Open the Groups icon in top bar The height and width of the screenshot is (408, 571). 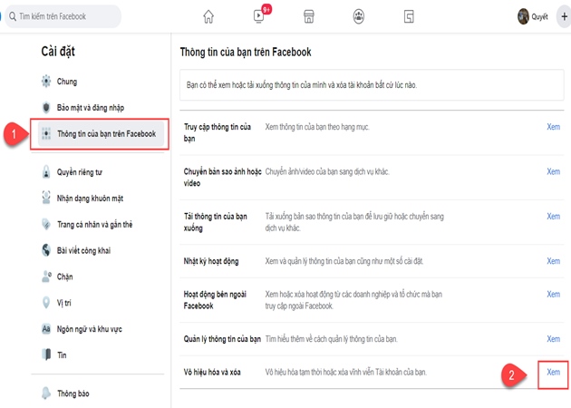[x=359, y=16]
